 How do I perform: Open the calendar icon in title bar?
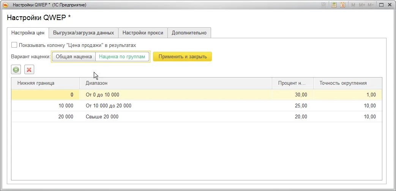coord(343,5)
